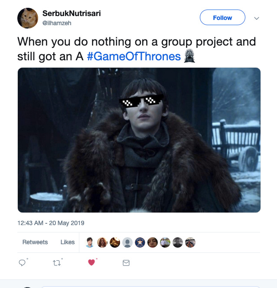View the Likes list

(68, 242)
